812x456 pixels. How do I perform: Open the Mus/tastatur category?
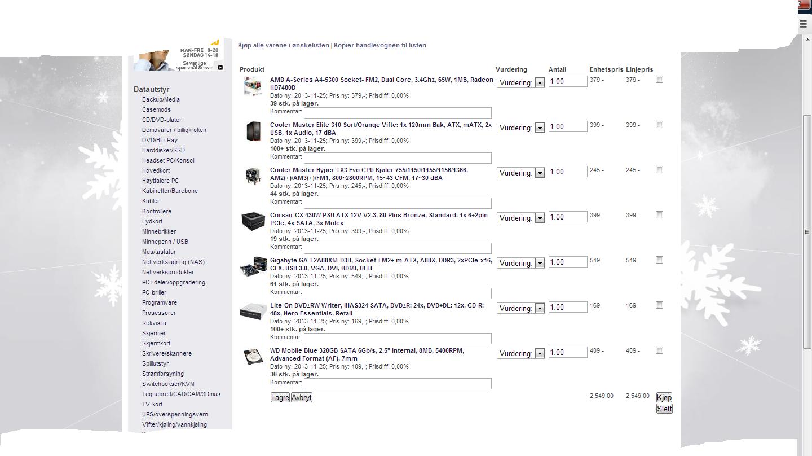click(x=159, y=252)
